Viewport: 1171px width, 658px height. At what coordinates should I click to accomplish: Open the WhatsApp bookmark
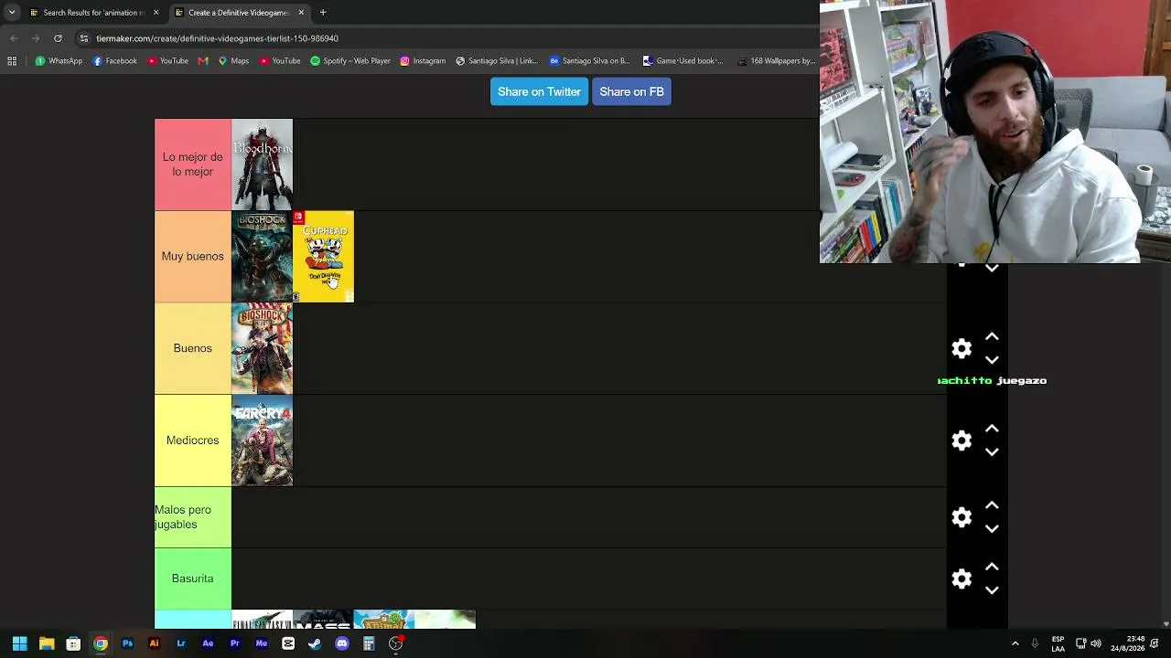[59, 61]
